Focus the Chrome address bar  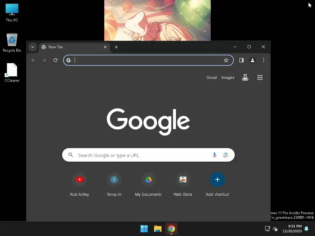(149, 60)
